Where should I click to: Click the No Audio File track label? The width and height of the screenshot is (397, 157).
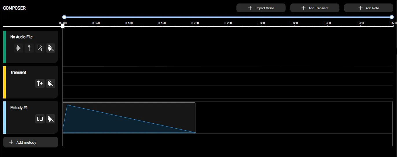[21, 37]
